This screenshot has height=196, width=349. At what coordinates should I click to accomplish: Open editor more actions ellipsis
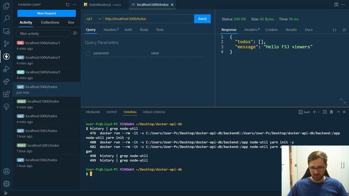pos(343,4)
